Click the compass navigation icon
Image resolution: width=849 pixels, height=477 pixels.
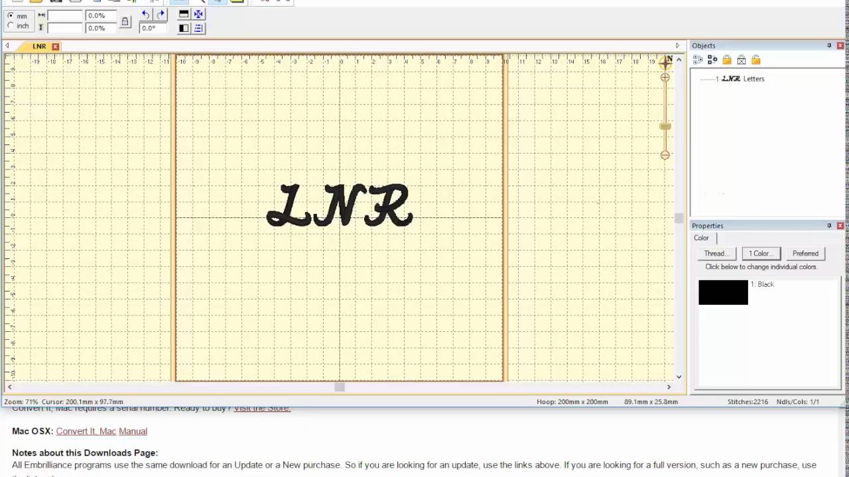[666, 62]
